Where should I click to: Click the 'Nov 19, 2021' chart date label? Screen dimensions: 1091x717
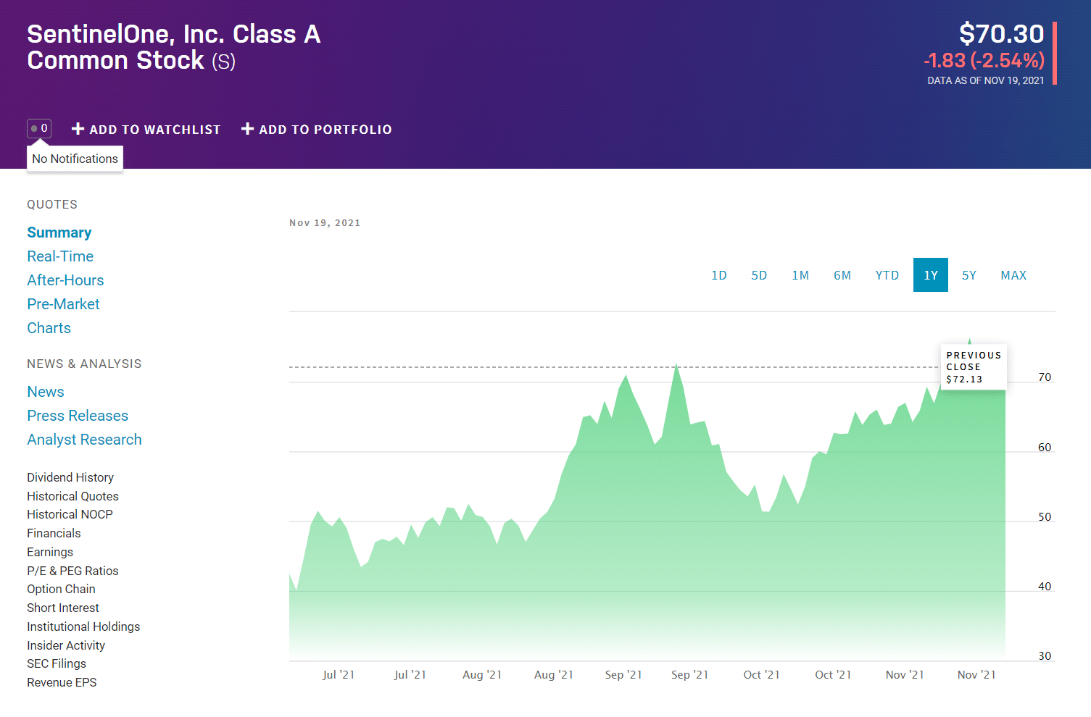tap(325, 223)
